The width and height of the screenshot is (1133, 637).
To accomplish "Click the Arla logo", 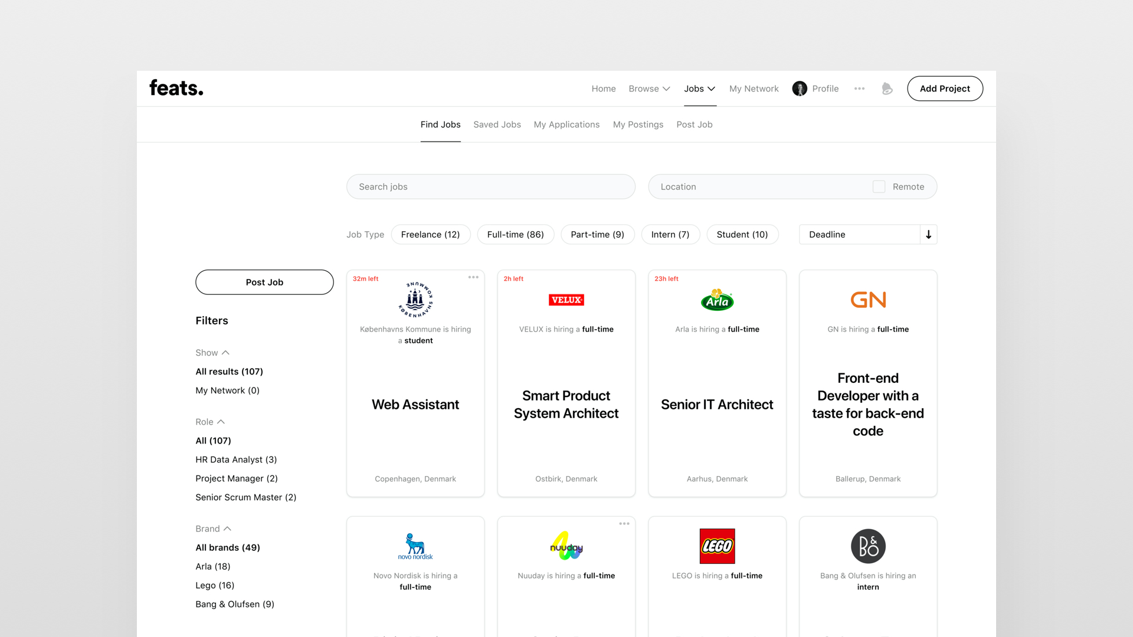I will (717, 300).
